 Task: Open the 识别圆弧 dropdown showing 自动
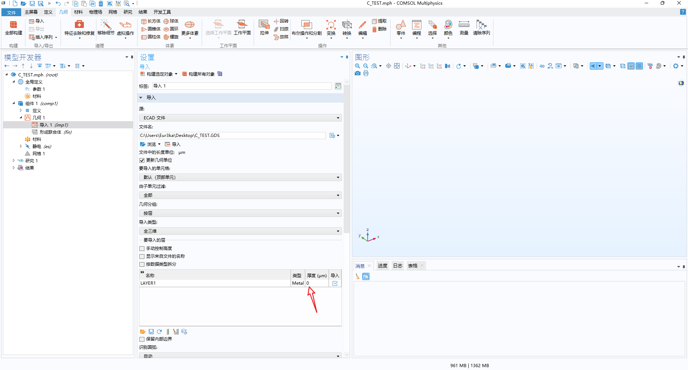coord(240,356)
